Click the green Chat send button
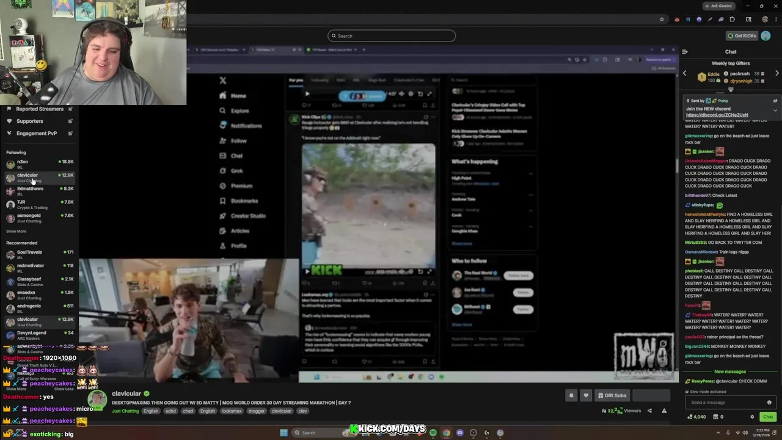This screenshot has height=440, width=782. coord(768,417)
